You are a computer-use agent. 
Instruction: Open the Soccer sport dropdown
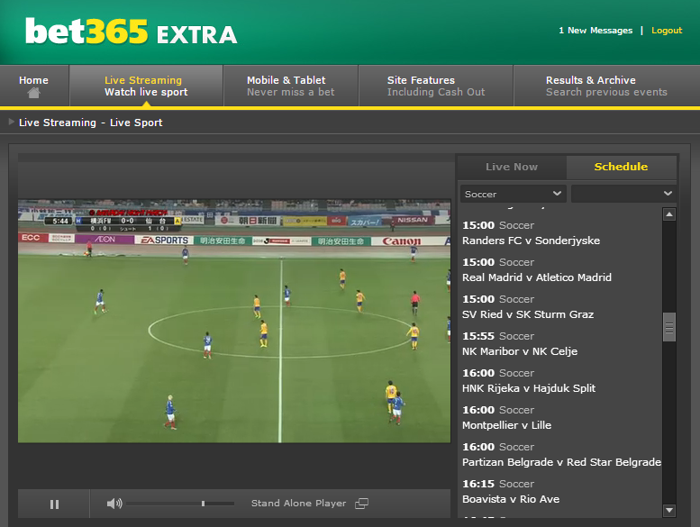513,194
